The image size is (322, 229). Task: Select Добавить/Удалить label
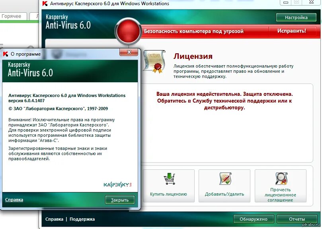[x=224, y=194]
